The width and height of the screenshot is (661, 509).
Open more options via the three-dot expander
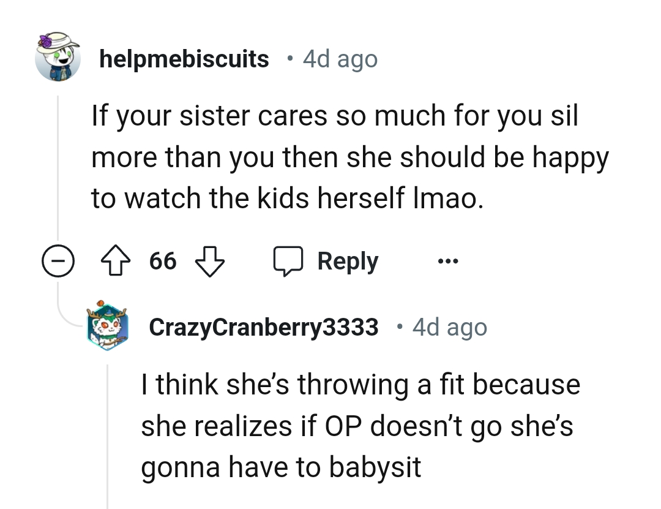(x=449, y=260)
